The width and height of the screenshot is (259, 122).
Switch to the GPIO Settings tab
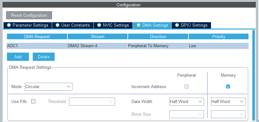pyautogui.click(x=191, y=25)
